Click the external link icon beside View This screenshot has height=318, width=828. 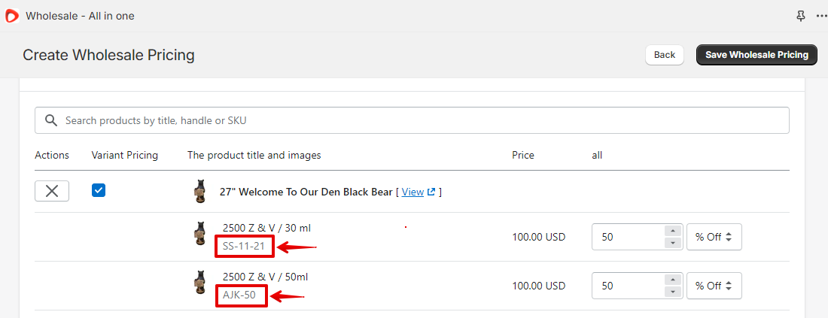431,192
